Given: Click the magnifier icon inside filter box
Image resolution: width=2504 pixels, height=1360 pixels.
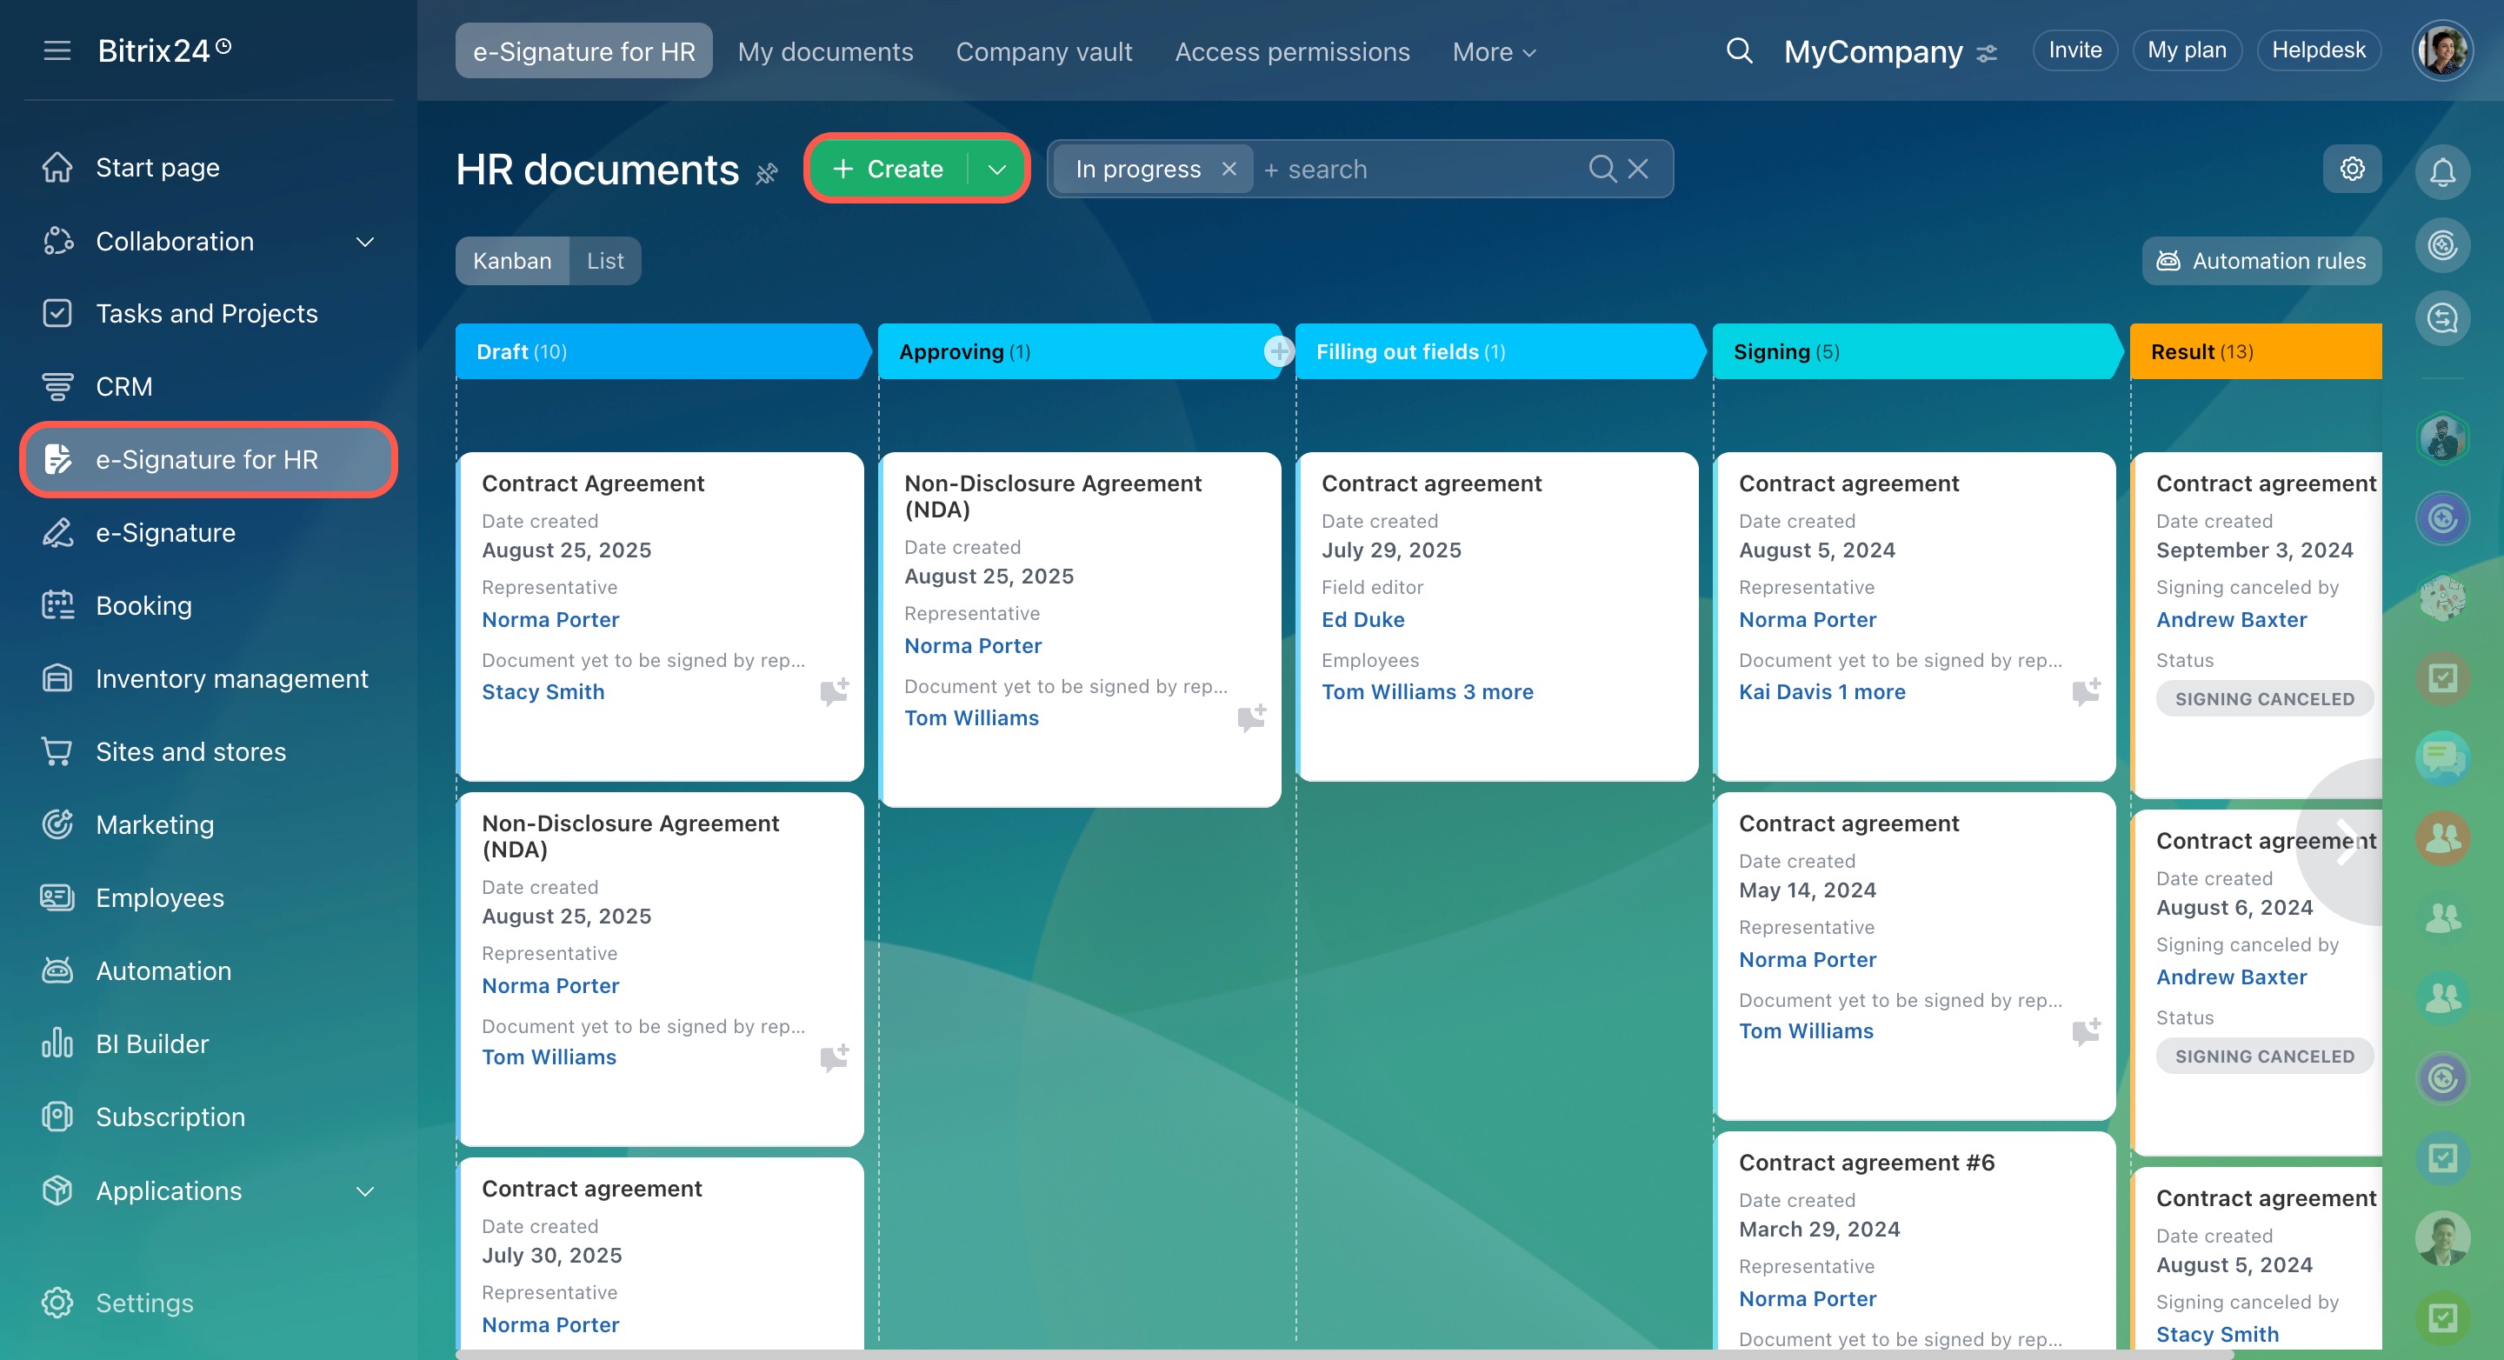Looking at the screenshot, I should point(1602,170).
